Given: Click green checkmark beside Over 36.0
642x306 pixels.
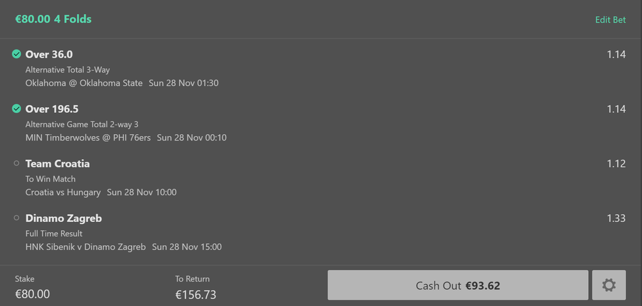Looking at the screenshot, I should click(17, 55).
